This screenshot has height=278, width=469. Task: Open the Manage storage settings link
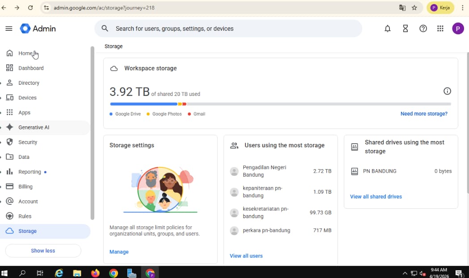click(119, 252)
